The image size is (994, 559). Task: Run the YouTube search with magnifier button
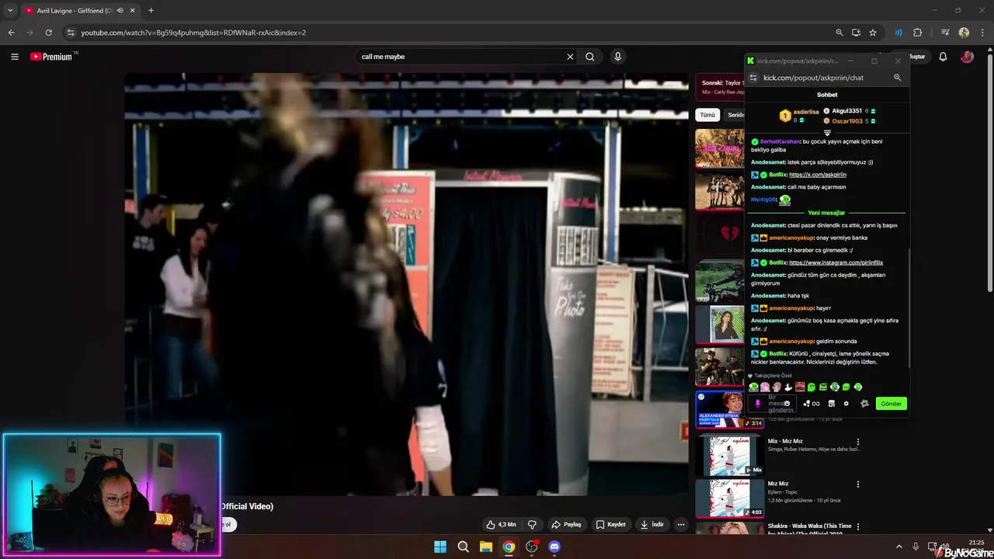[x=590, y=57]
